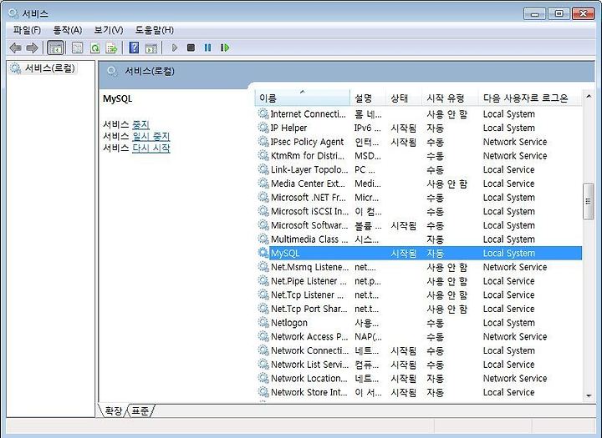Click the Export List toolbar icon
The width and height of the screenshot is (602, 438).
[112, 48]
